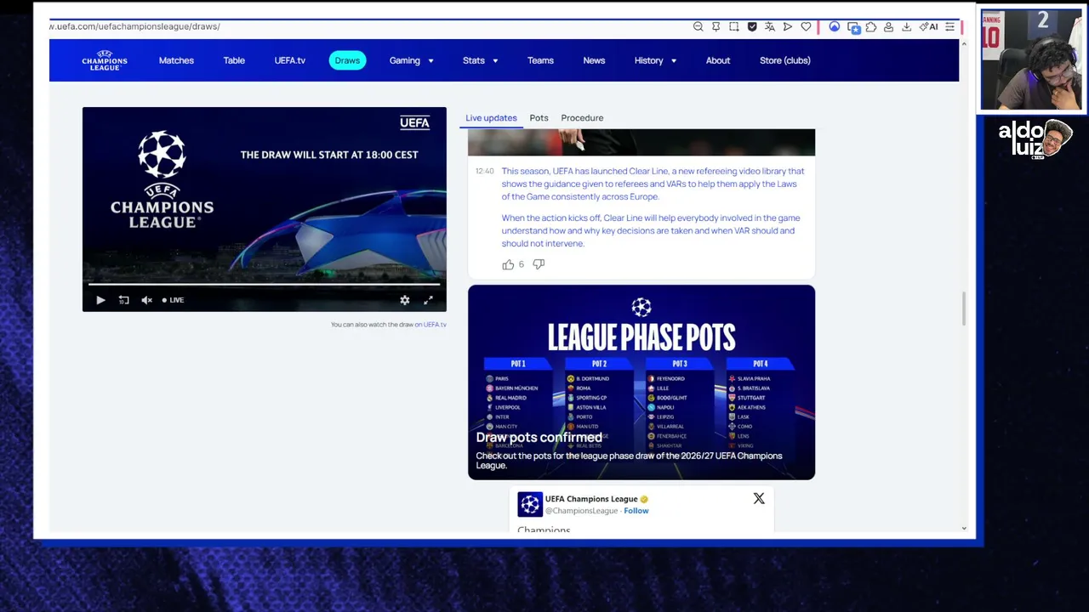The height and width of the screenshot is (612, 1089).
Task: Open the 'Draw pots confirmed' card
Action: (641, 382)
